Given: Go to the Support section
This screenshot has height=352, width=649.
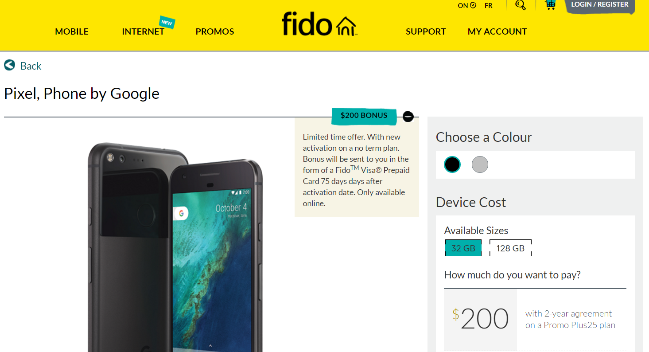Looking at the screenshot, I should pos(426,31).
